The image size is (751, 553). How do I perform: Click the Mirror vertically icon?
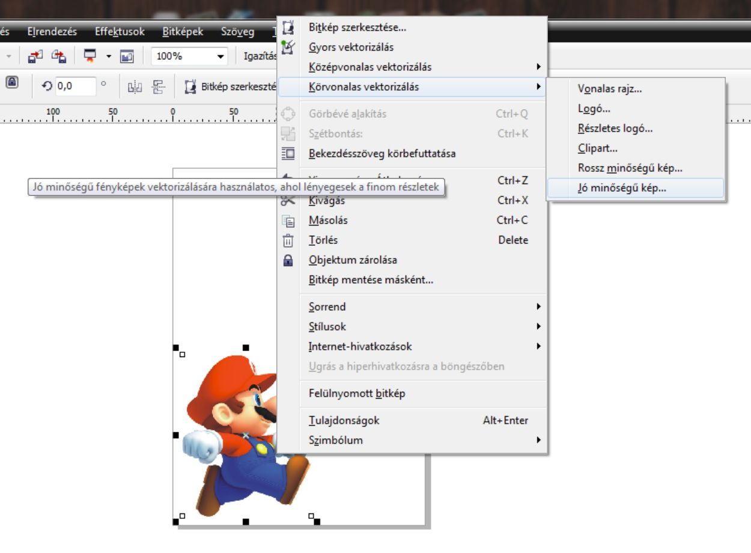pos(158,87)
